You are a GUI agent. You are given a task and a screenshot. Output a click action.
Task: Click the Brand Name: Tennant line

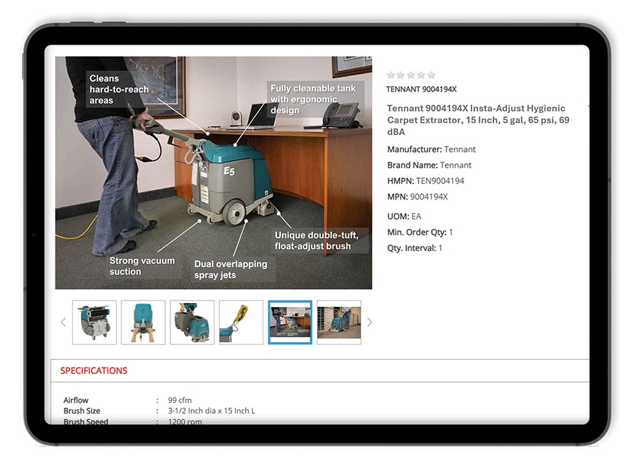[x=429, y=165]
